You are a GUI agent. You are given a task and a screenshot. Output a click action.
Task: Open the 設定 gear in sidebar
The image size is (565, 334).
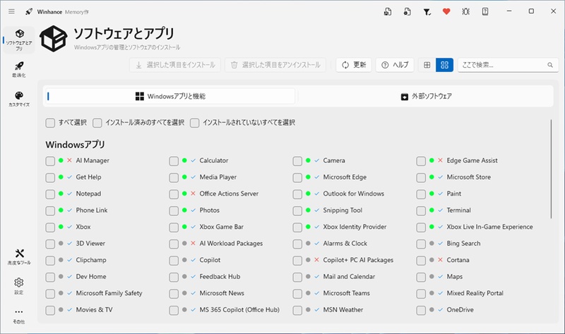coord(19,286)
